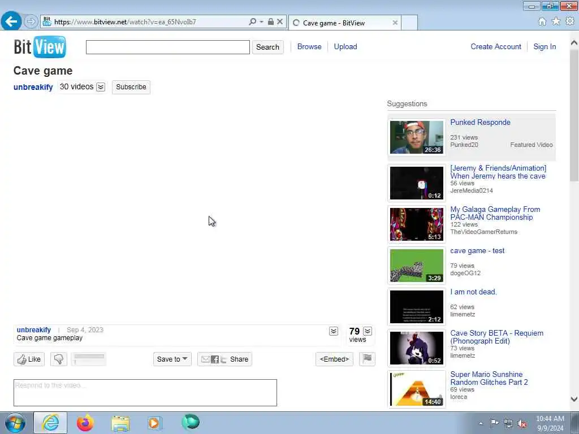This screenshot has height=434, width=579.
Task: Subscribe to unbreakify channel
Action: [x=131, y=87]
